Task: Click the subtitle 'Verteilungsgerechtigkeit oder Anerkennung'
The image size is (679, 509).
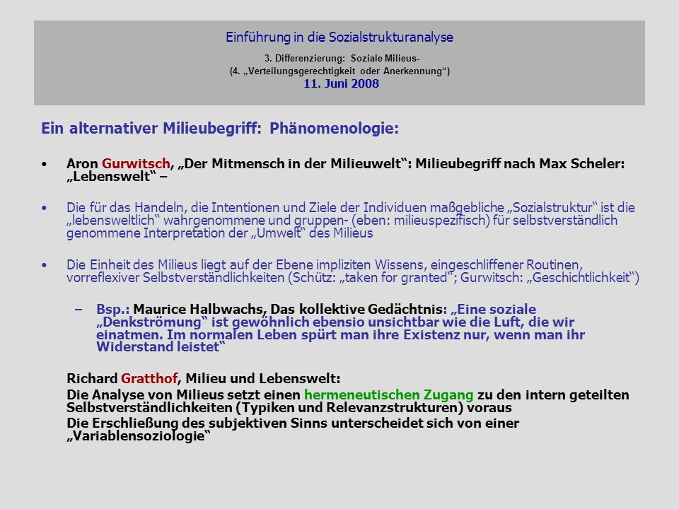Action: click(x=346, y=71)
